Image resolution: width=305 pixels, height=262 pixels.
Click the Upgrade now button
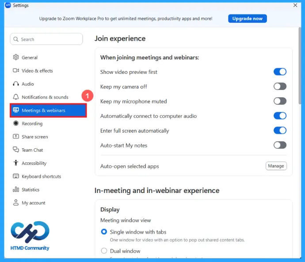click(247, 19)
